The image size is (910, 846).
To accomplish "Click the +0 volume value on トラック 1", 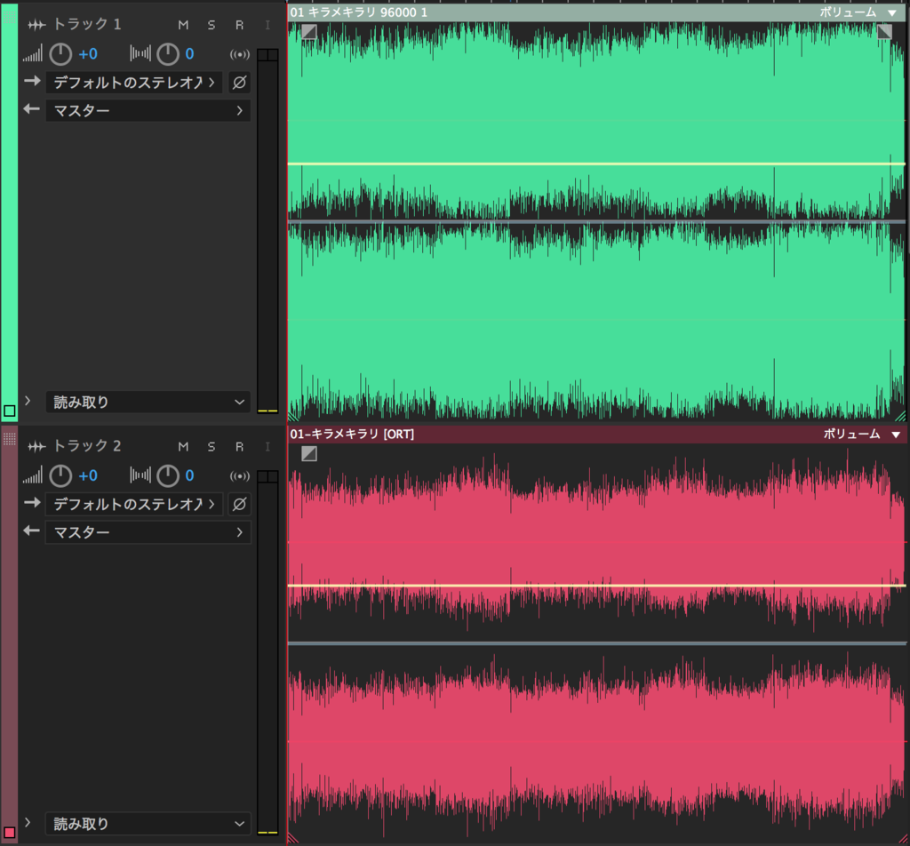I will coord(88,54).
